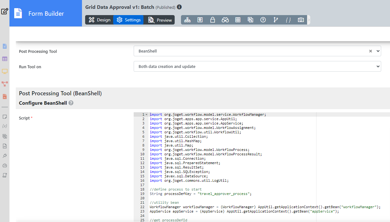Click the //define process to start comment

click(176, 189)
